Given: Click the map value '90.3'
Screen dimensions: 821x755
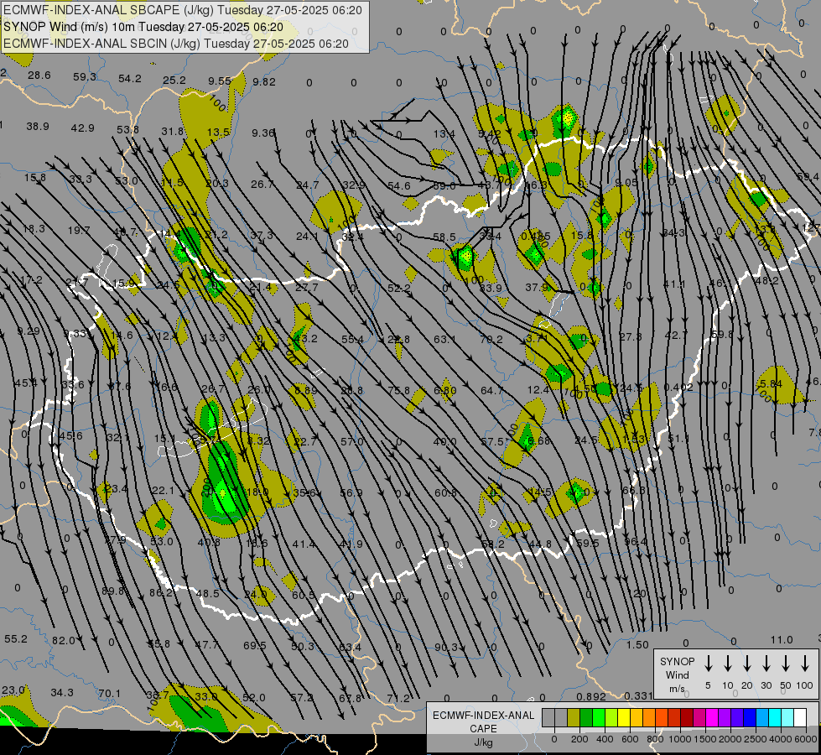Looking at the screenshot, I should [446, 648].
